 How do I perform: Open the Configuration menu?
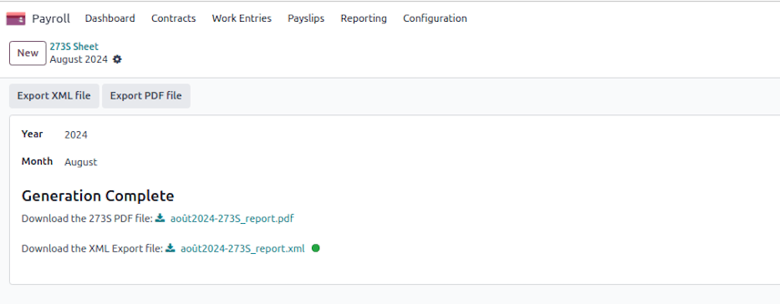pyautogui.click(x=435, y=18)
